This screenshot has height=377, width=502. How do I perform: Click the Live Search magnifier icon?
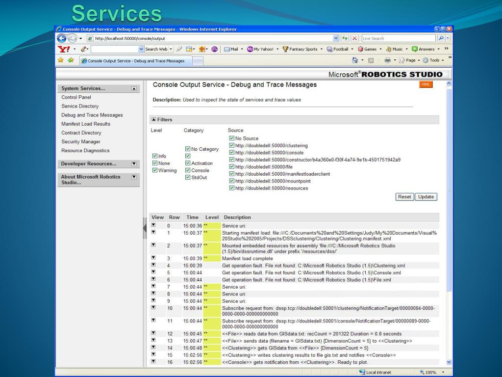[x=441, y=38]
